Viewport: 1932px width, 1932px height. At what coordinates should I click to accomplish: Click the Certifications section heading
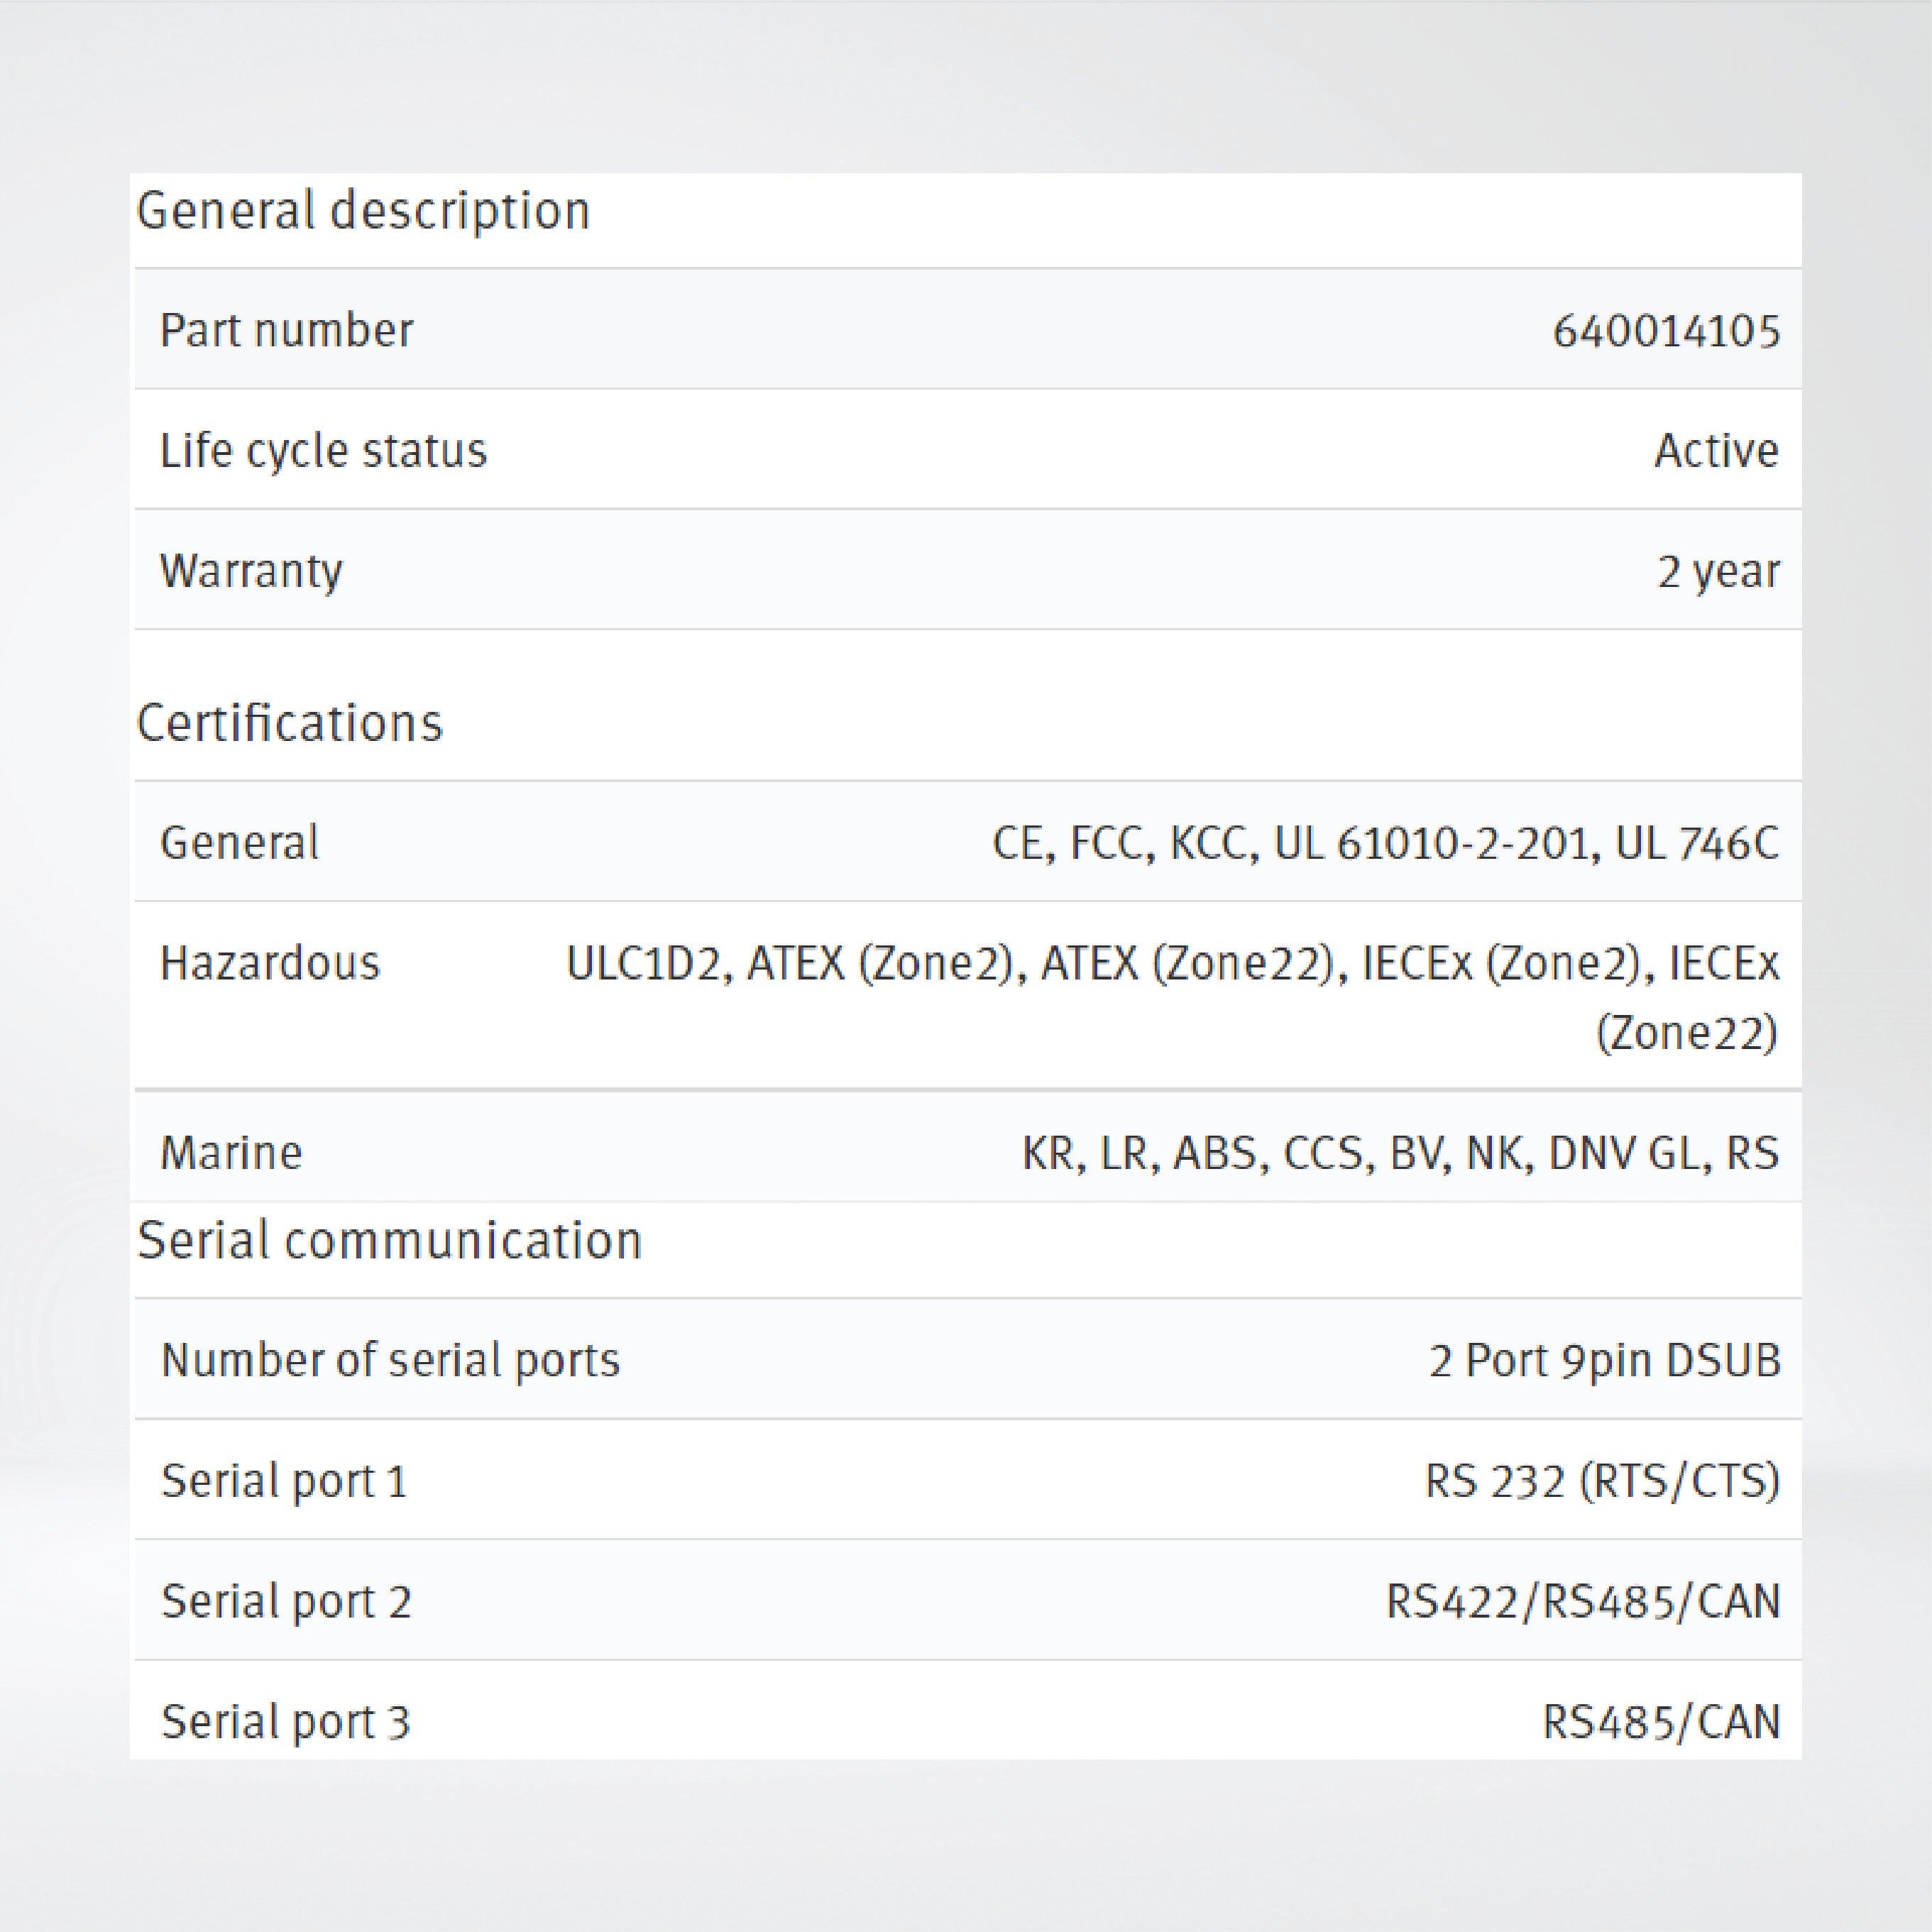[289, 723]
